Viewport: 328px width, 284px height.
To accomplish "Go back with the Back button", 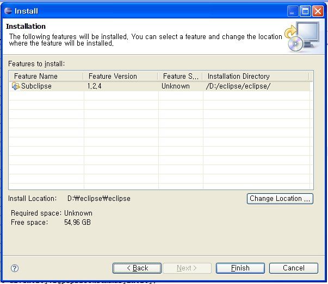I will 137,268.
